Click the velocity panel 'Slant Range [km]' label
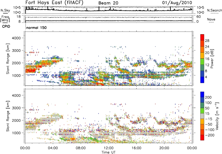 (8, 116)
